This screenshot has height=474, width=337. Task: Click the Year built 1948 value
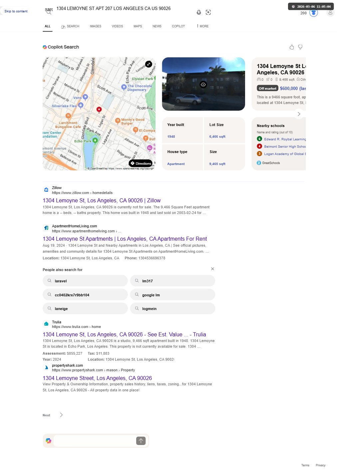171,137
